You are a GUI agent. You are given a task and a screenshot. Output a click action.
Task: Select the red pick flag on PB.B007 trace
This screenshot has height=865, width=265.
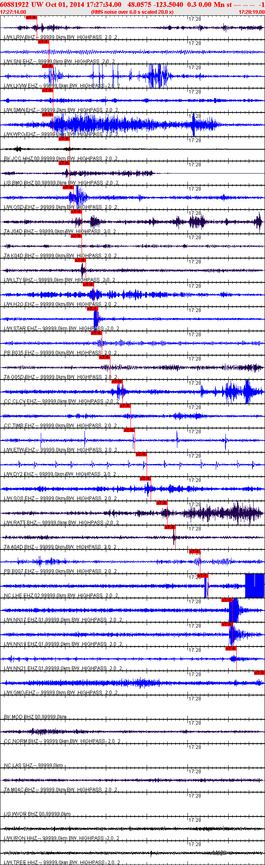pos(194,551)
